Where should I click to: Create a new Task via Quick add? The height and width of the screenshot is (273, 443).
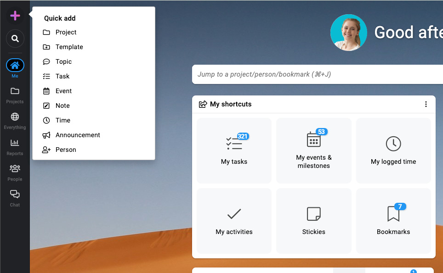click(62, 76)
